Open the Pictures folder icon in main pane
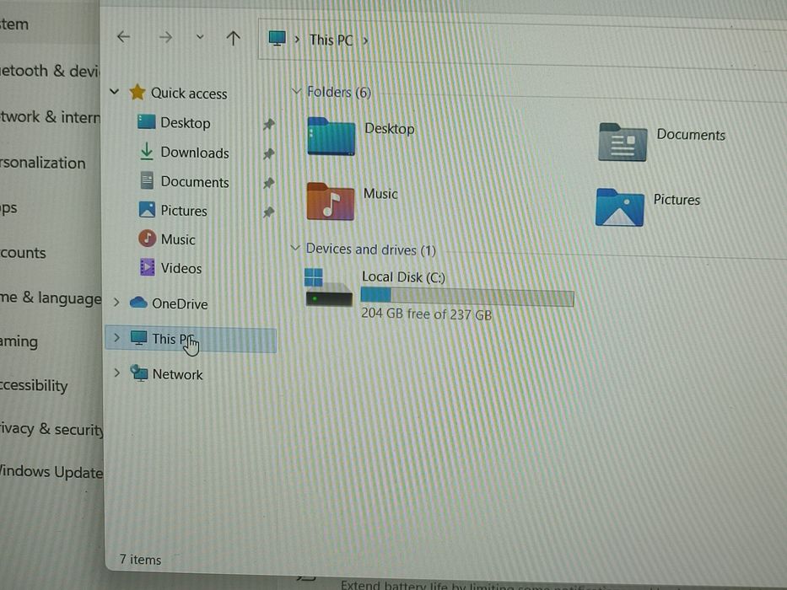 coord(619,207)
